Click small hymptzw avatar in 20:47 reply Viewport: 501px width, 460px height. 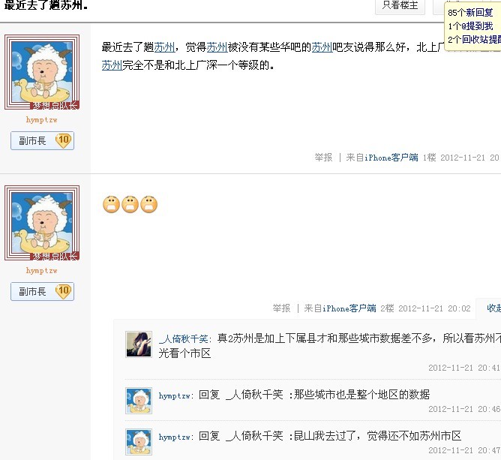pyautogui.click(x=139, y=442)
